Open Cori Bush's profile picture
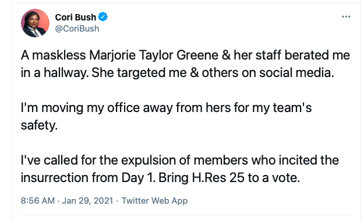 35,23
